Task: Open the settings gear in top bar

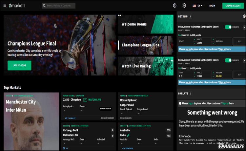Action: [184, 6]
